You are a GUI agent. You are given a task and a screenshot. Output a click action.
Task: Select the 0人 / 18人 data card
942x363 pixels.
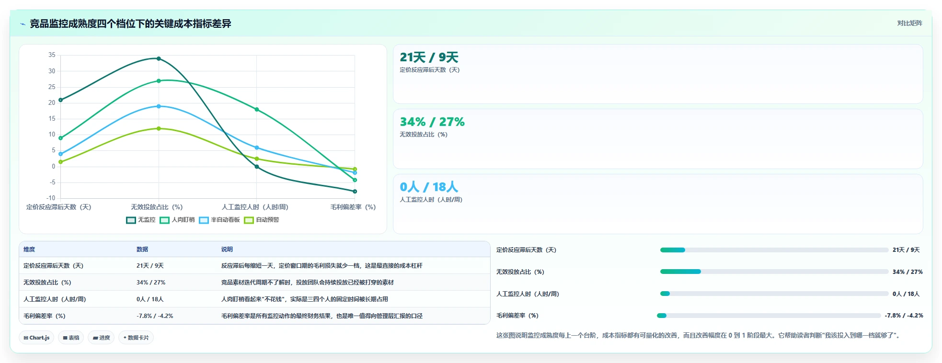point(658,204)
